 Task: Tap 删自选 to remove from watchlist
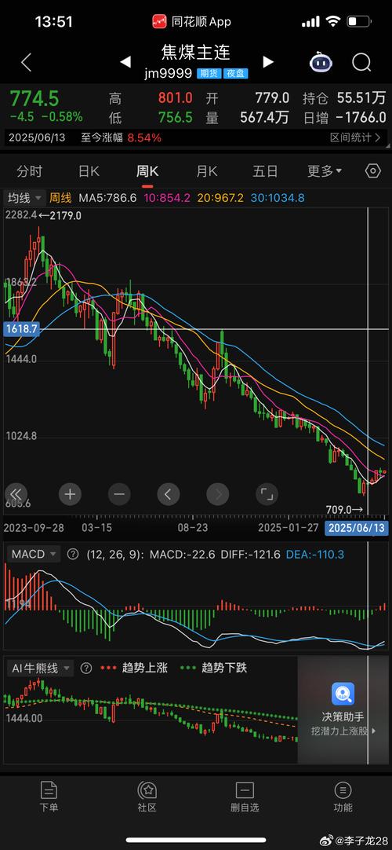tap(245, 797)
